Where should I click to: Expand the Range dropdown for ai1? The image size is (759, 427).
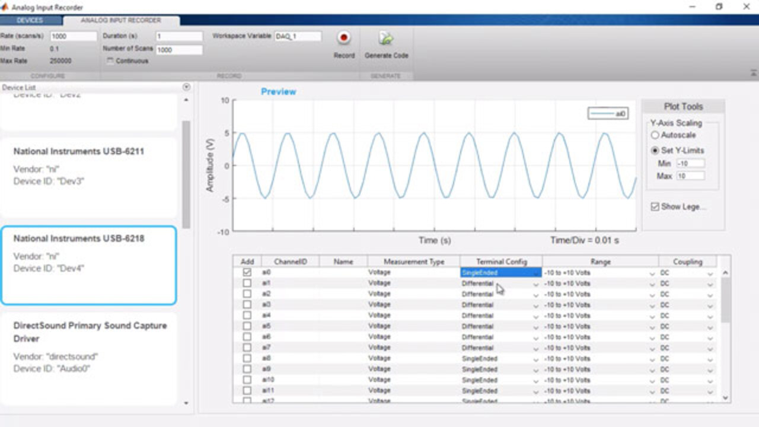point(652,283)
